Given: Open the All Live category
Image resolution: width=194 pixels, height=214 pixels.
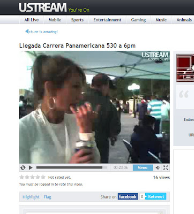Looking at the screenshot, I should click(x=32, y=20).
